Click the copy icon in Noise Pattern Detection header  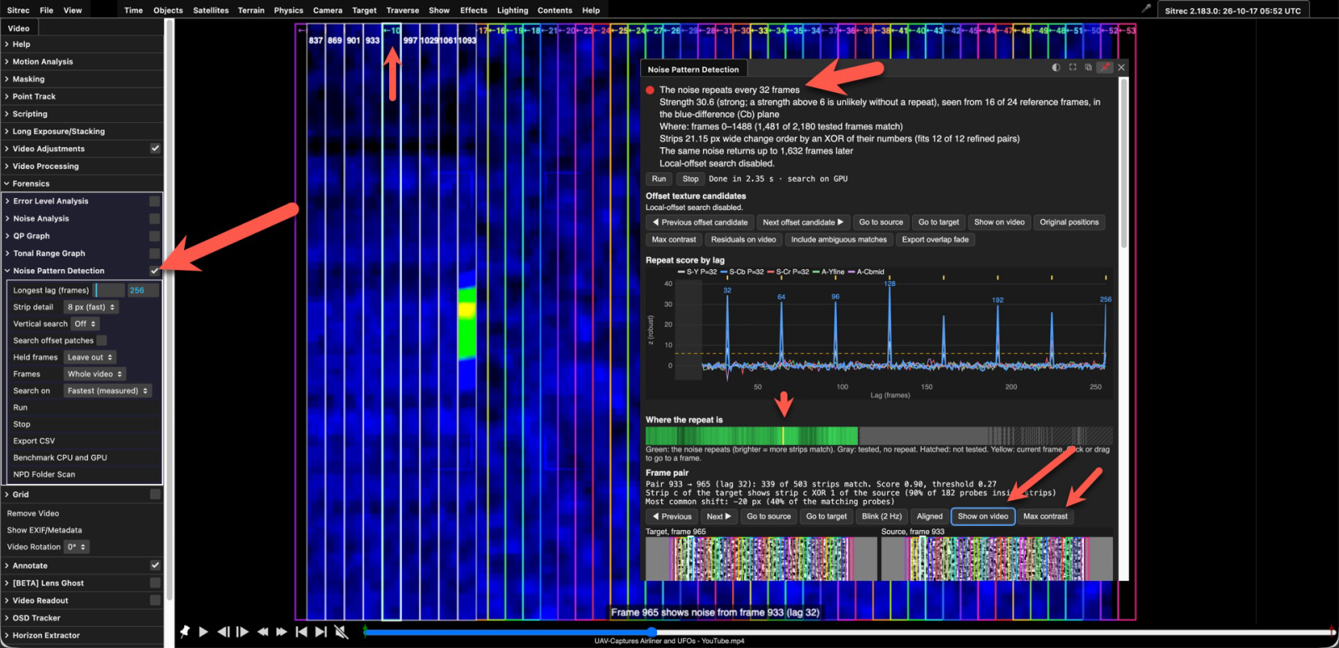pos(1089,68)
